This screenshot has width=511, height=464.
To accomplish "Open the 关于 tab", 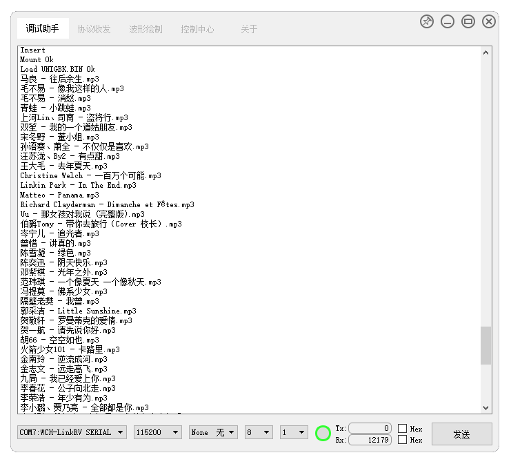I will tap(248, 29).
